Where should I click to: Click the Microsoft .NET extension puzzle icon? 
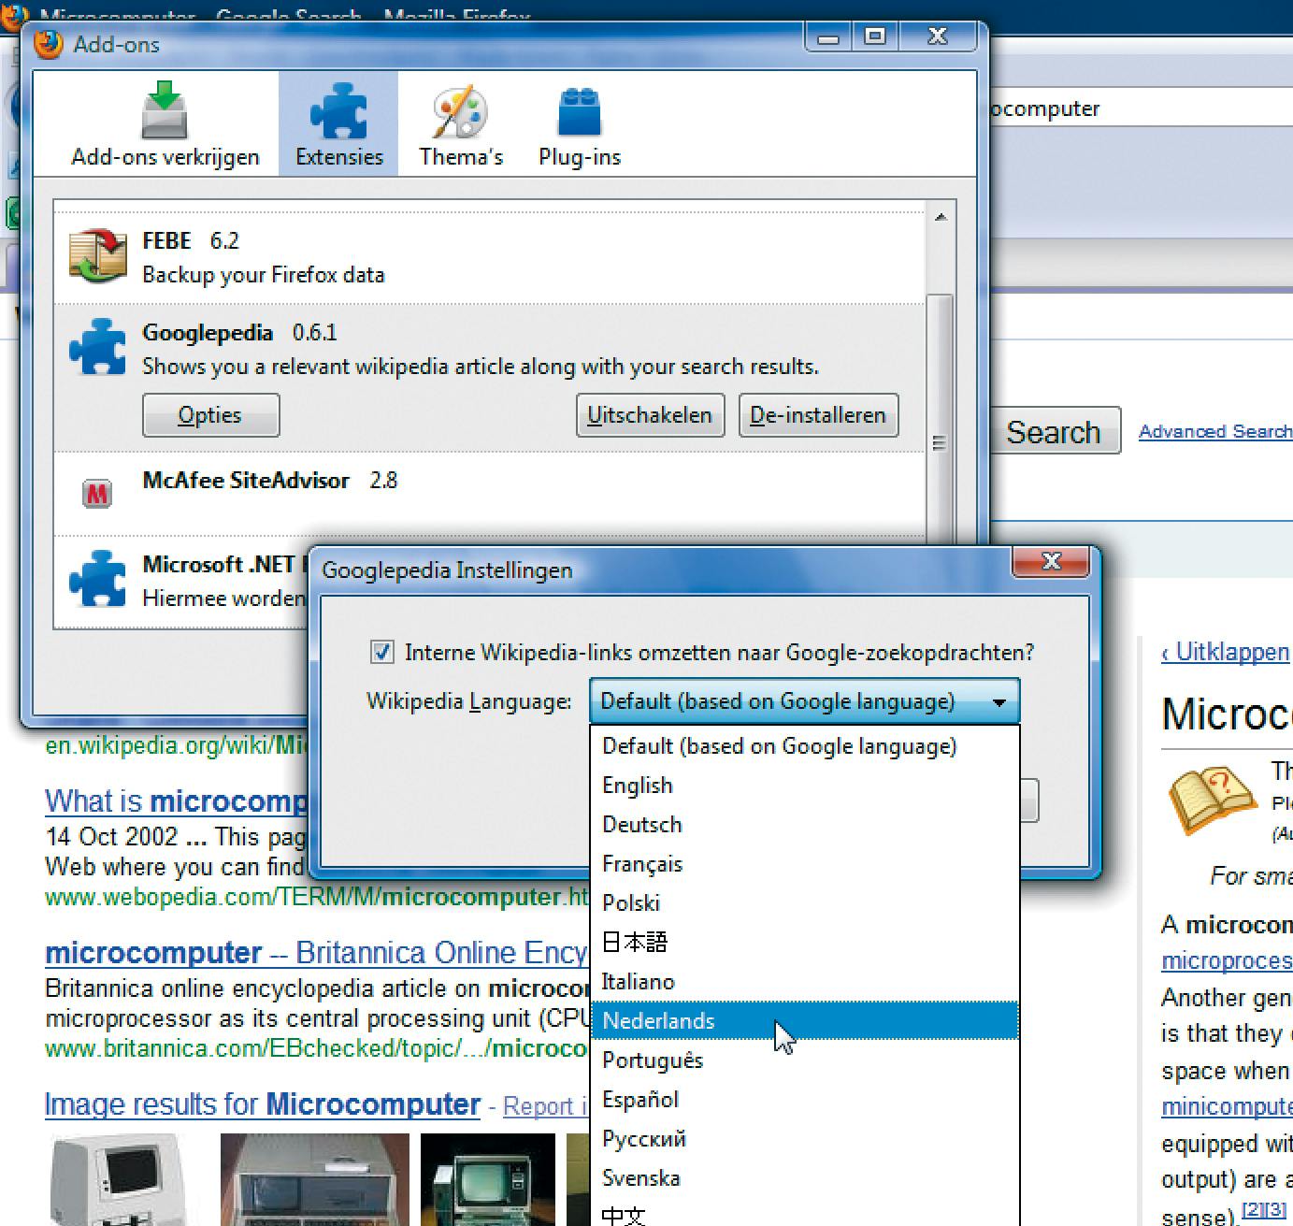click(97, 579)
